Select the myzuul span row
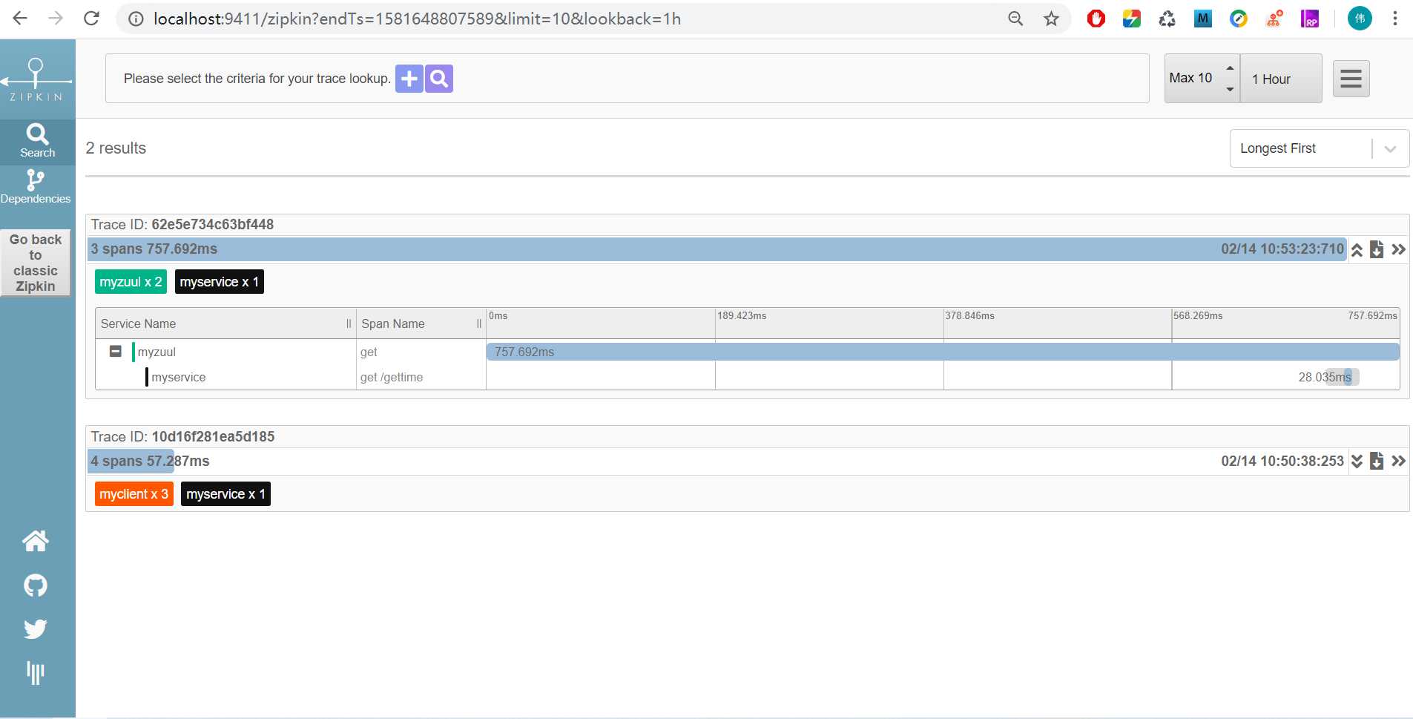1413x719 pixels. click(748, 352)
